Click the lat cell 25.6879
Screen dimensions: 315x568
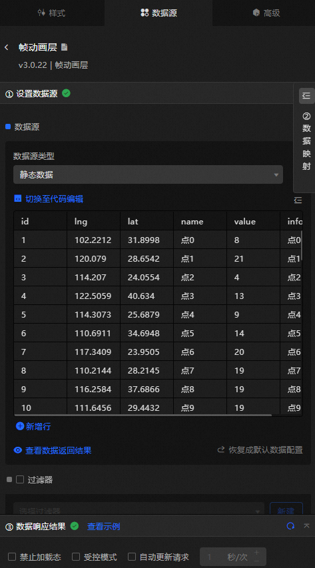tap(147, 315)
